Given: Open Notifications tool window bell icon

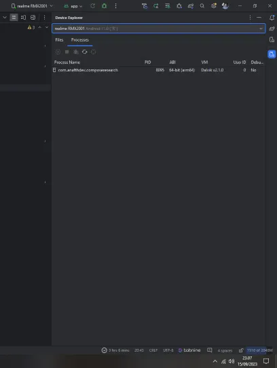Looking at the screenshot, I should (272, 18).
